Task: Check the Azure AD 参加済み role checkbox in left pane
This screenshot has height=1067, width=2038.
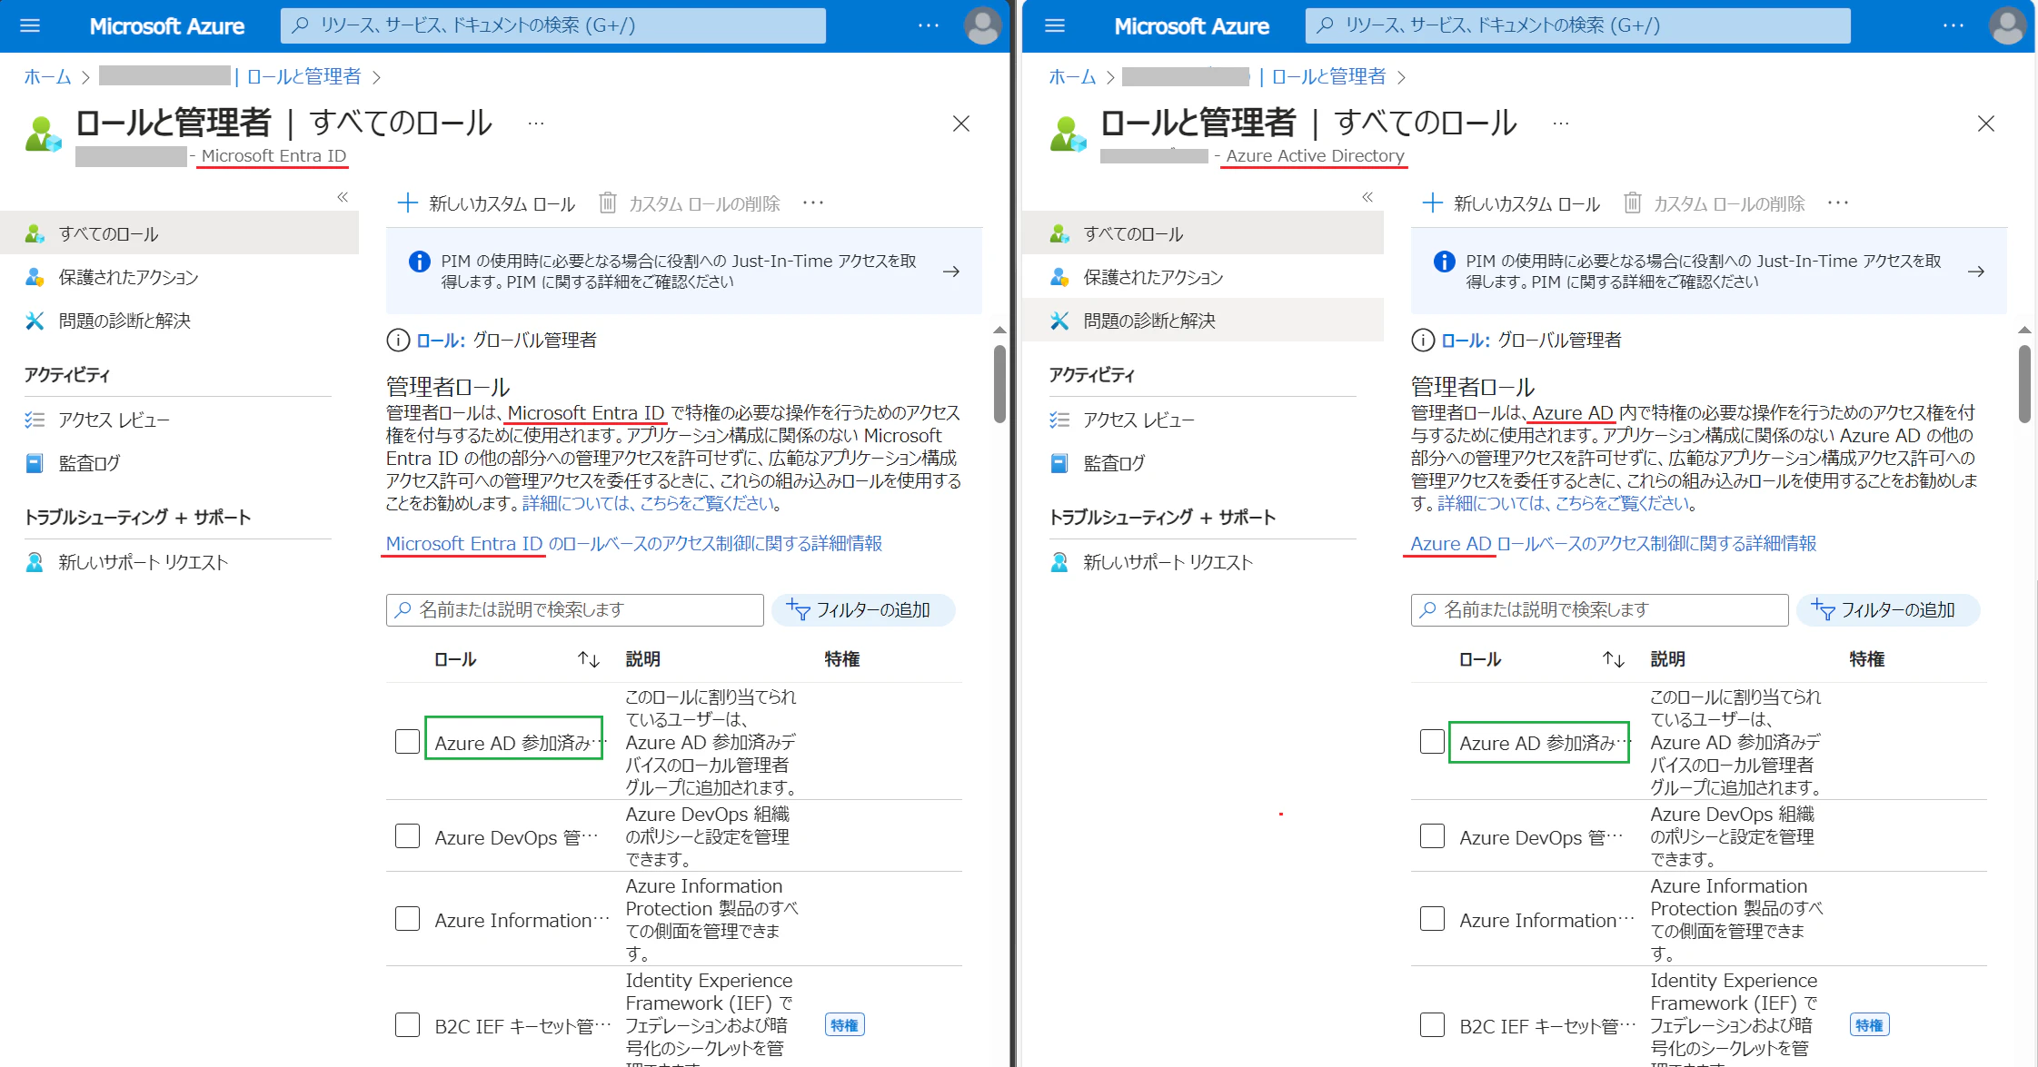Action: 407,742
